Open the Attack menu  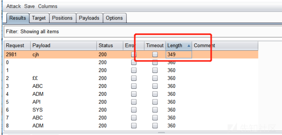click(x=13, y=6)
